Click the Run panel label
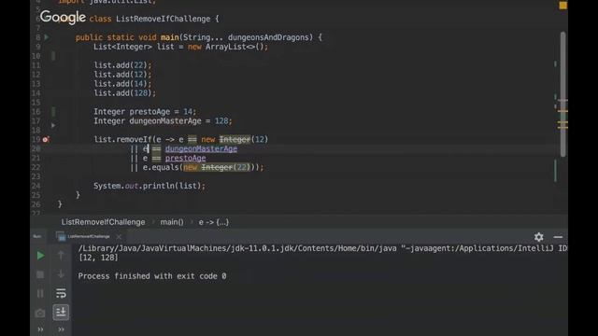Image resolution: width=598 pixels, height=336 pixels. 37,236
